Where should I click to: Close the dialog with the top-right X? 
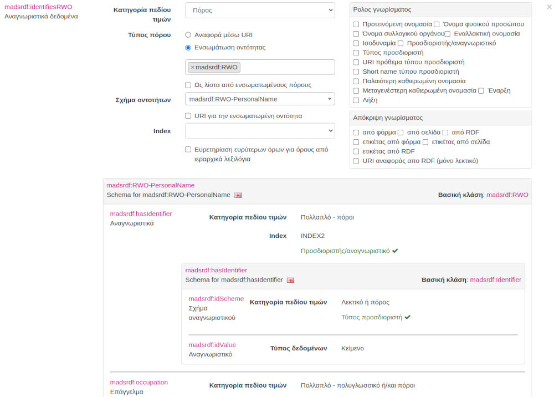549,7
